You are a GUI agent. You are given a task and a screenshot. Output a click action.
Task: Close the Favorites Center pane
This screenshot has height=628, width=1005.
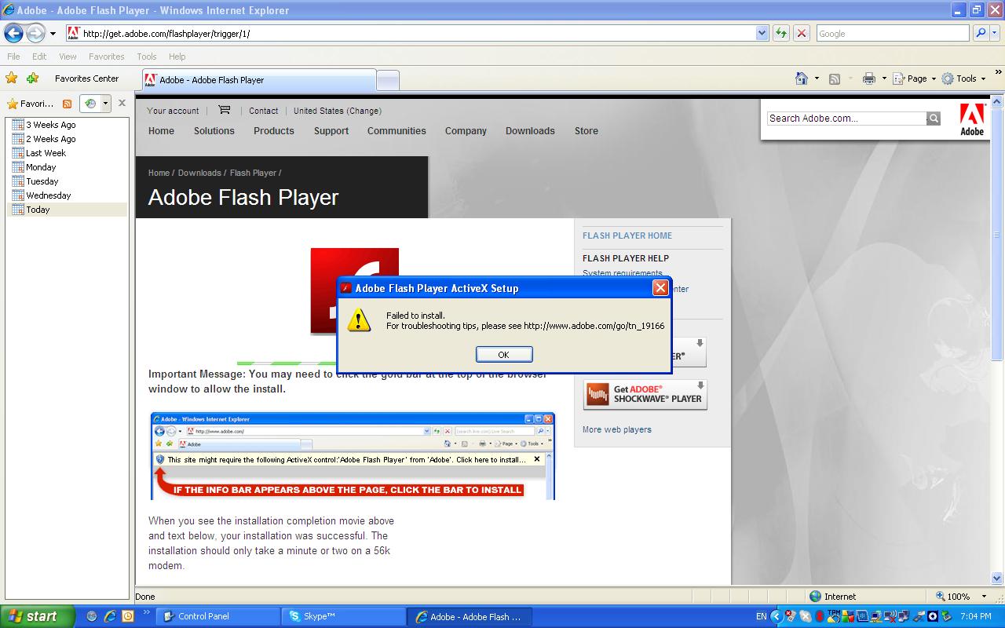tap(122, 103)
